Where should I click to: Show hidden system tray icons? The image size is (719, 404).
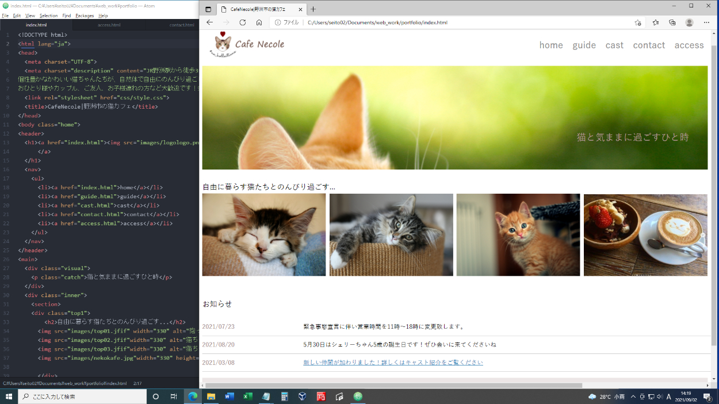(x=633, y=397)
